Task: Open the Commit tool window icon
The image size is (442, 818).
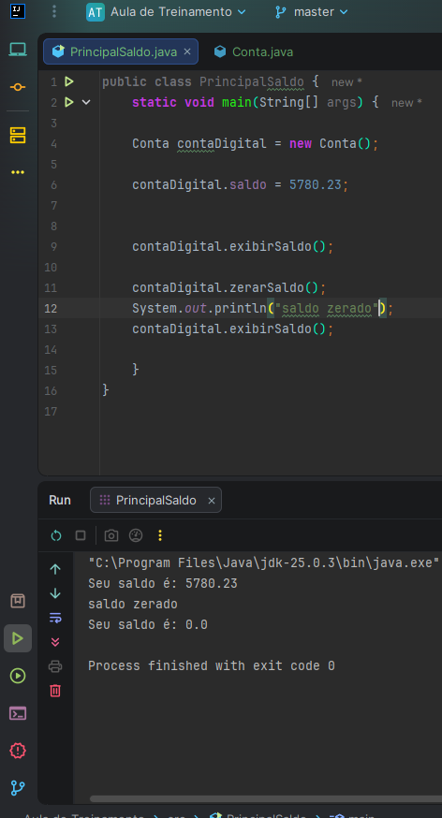Action: [18, 87]
